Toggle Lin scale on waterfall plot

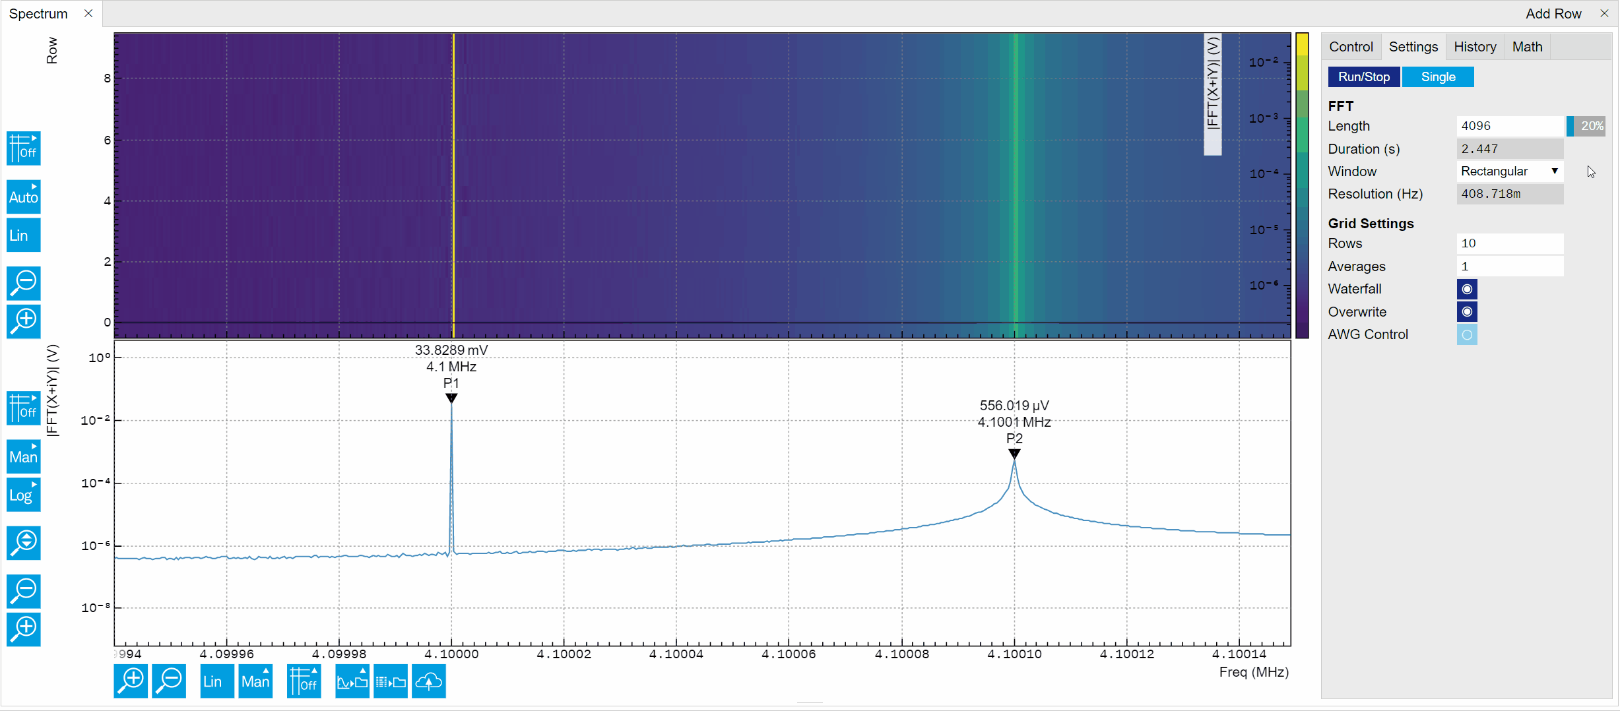24,235
